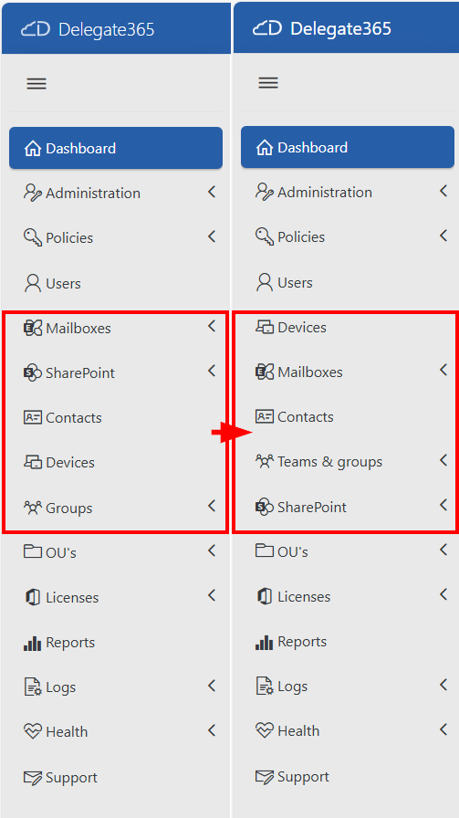This screenshot has height=818, width=459.
Task: Open Support in the left-hand menu
Action: tap(116, 777)
